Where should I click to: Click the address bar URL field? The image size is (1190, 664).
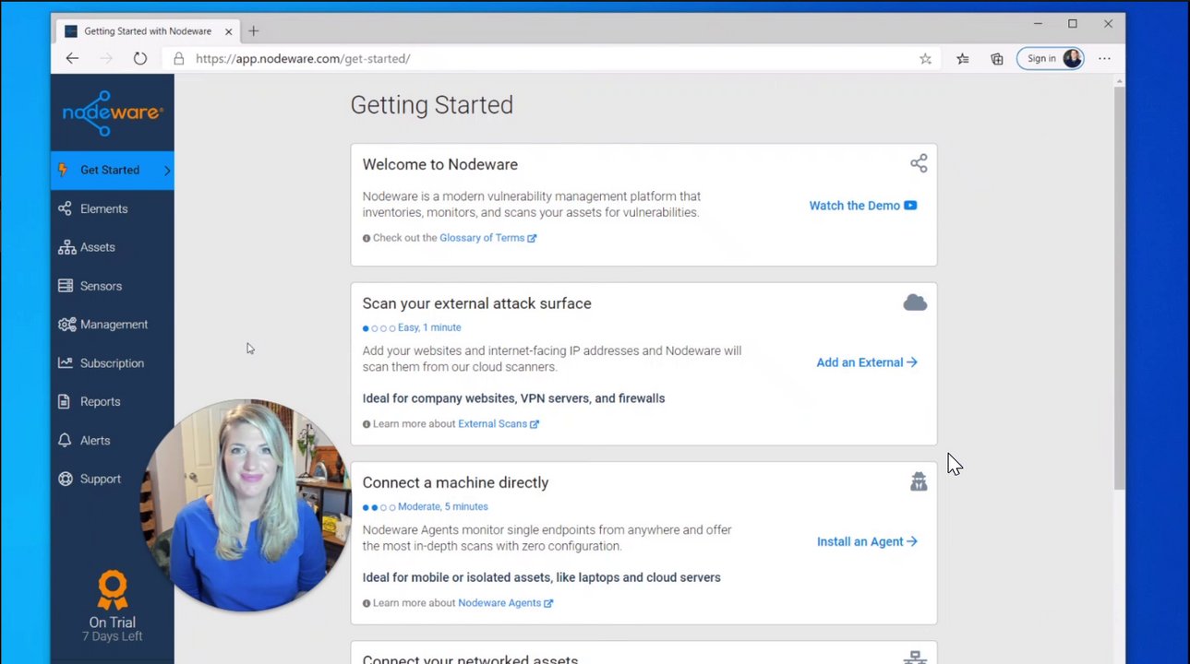[x=551, y=58]
